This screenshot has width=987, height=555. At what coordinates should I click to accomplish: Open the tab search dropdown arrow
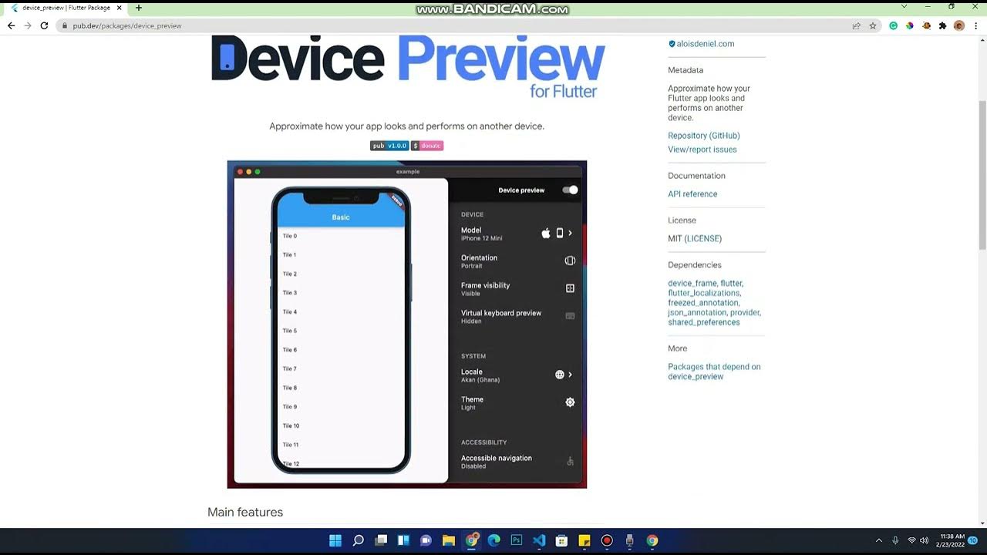coord(904,7)
